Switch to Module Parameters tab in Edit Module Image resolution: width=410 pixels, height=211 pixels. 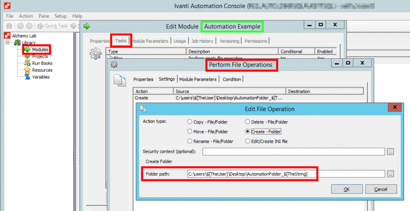coord(150,41)
